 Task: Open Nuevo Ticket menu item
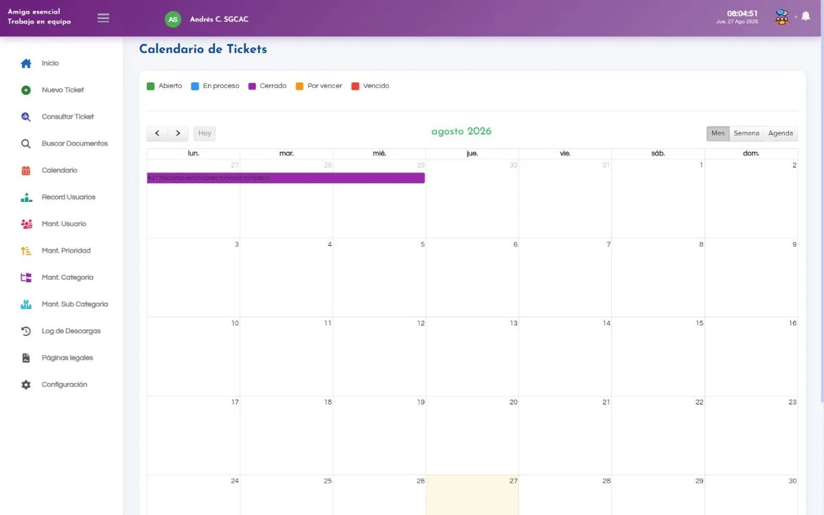click(x=62, y=90)
